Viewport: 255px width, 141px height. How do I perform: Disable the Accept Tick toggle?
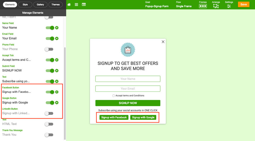coord(50,60)
